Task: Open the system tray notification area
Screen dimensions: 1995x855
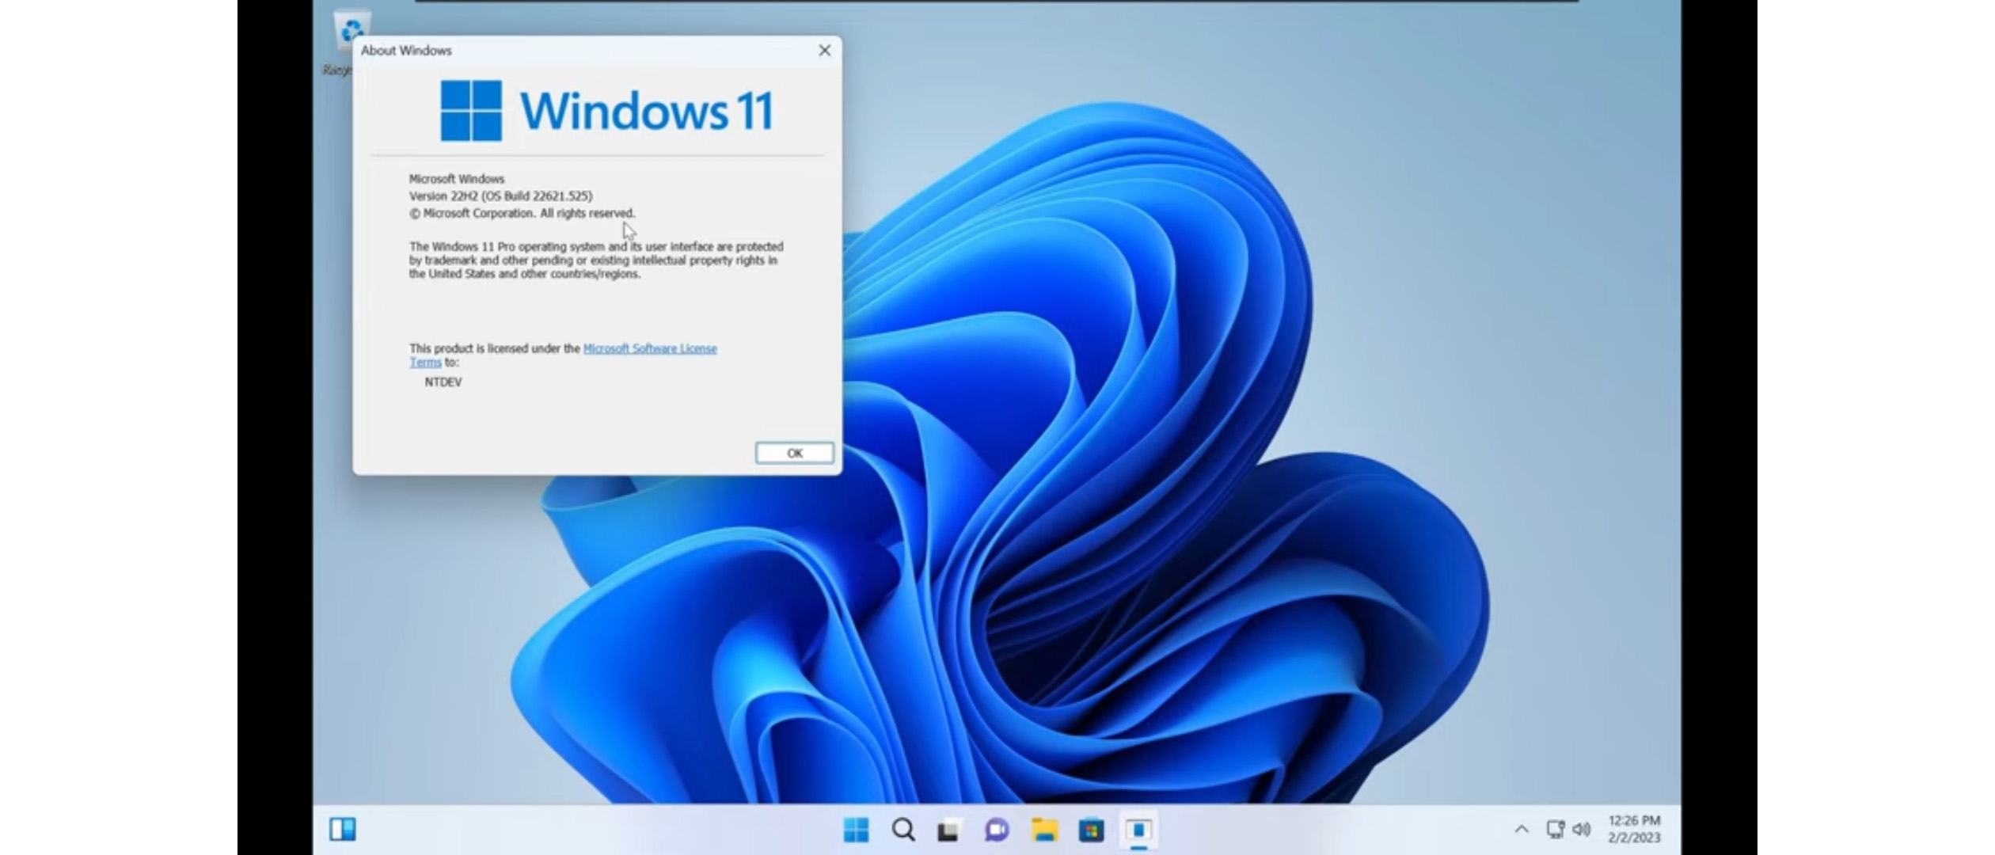Action: [1515, 830]
